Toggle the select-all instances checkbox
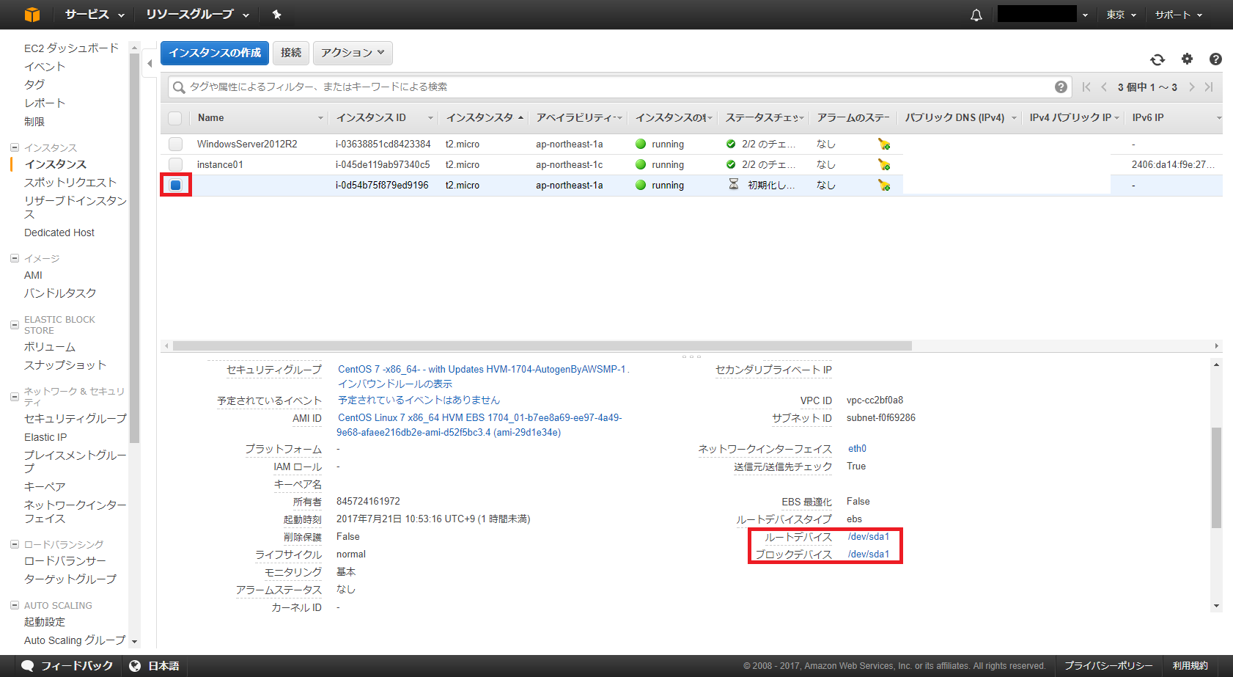 175,118
